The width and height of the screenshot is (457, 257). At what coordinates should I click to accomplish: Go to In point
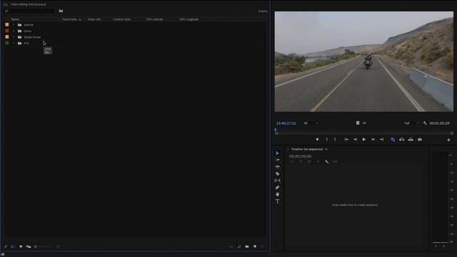[x=346, y=140]
